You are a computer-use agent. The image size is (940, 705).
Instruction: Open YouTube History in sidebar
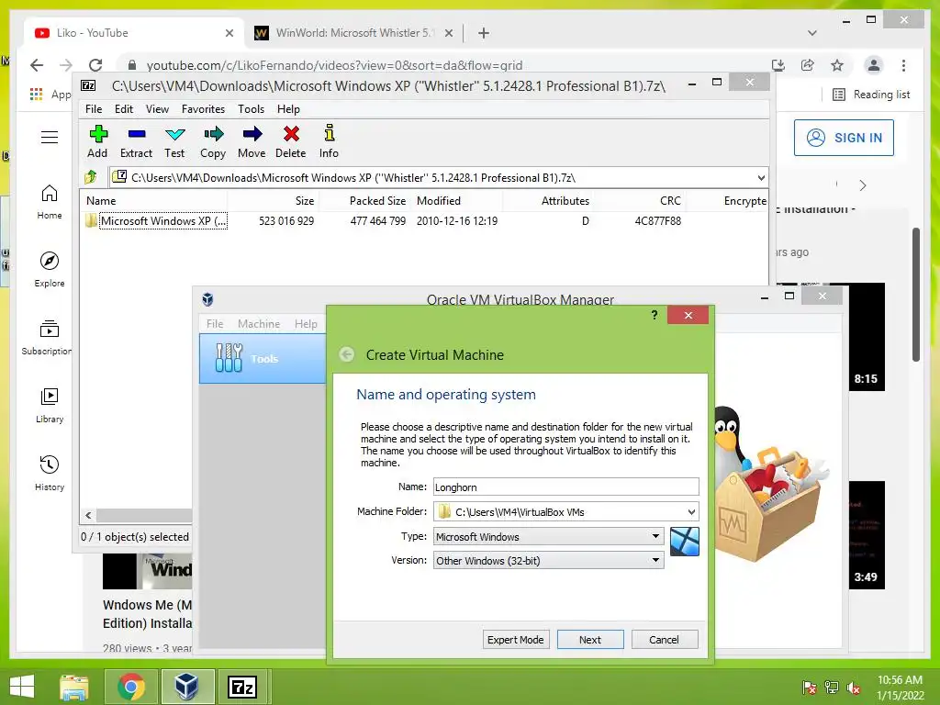50,473
